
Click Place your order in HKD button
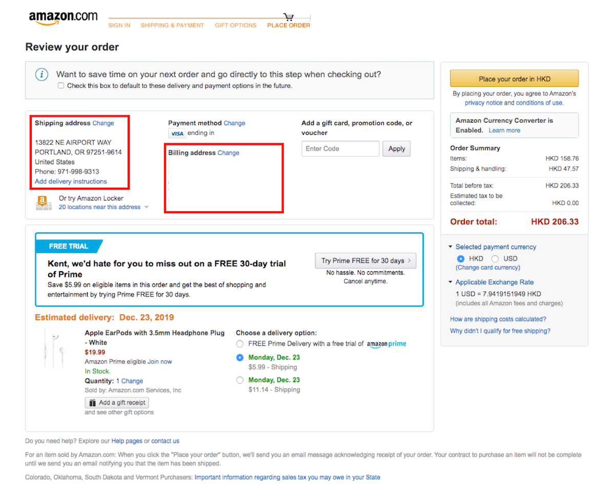pos(514,79)
